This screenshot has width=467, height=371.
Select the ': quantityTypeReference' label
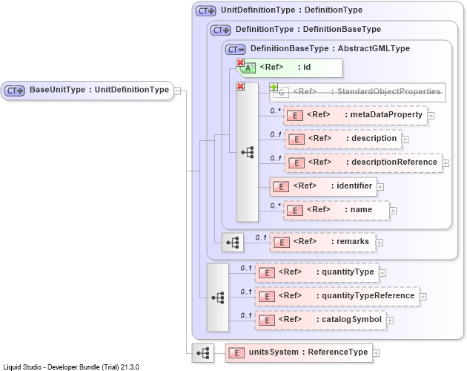point(365,295)
